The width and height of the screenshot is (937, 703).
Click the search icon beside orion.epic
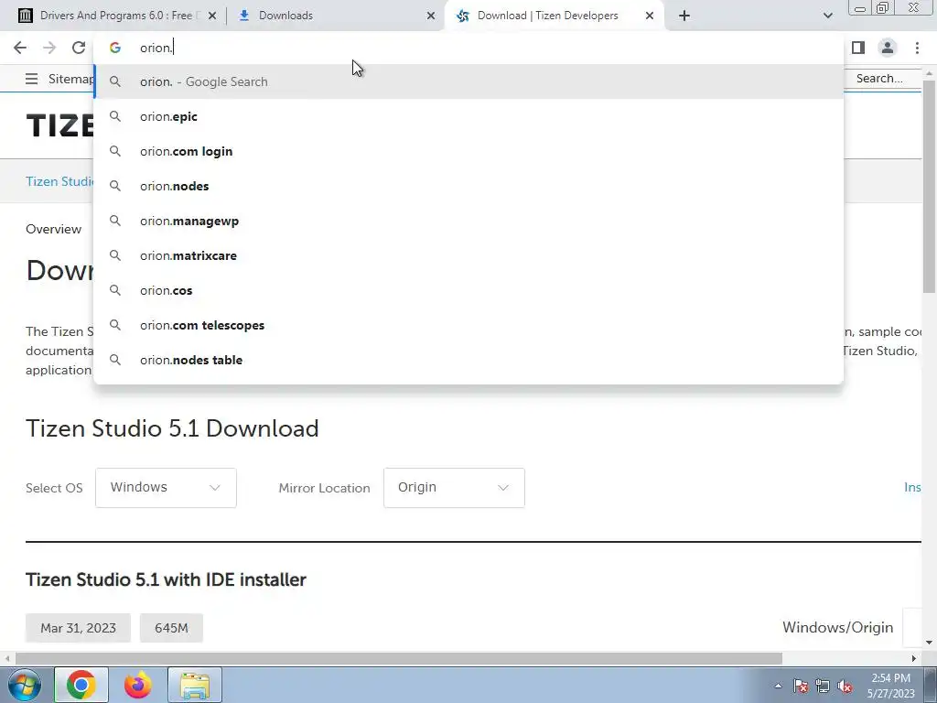(115, 116)
